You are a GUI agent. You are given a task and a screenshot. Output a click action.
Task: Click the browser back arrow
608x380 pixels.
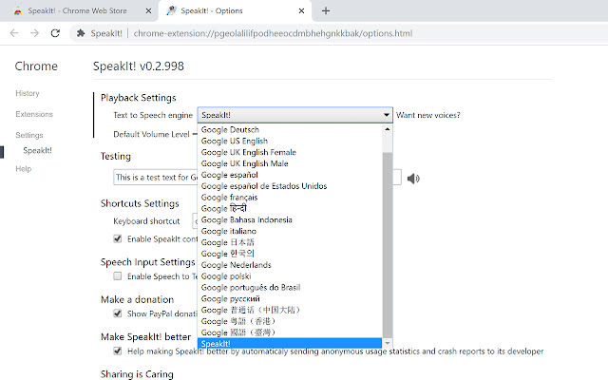coord(13,32)
